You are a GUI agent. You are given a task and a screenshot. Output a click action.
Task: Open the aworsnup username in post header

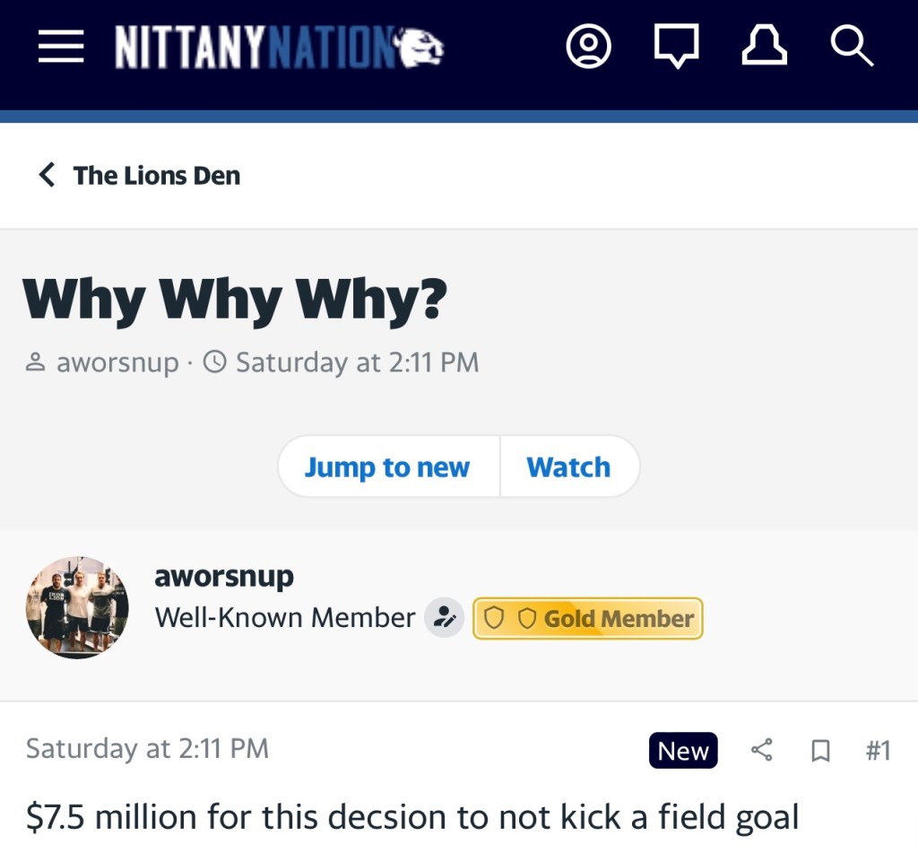tap(224, 577)
